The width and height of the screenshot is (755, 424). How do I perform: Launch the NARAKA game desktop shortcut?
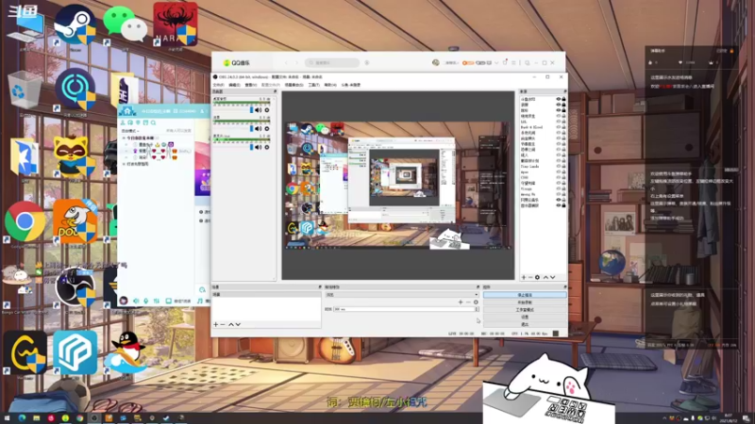(x=176, y=24)
